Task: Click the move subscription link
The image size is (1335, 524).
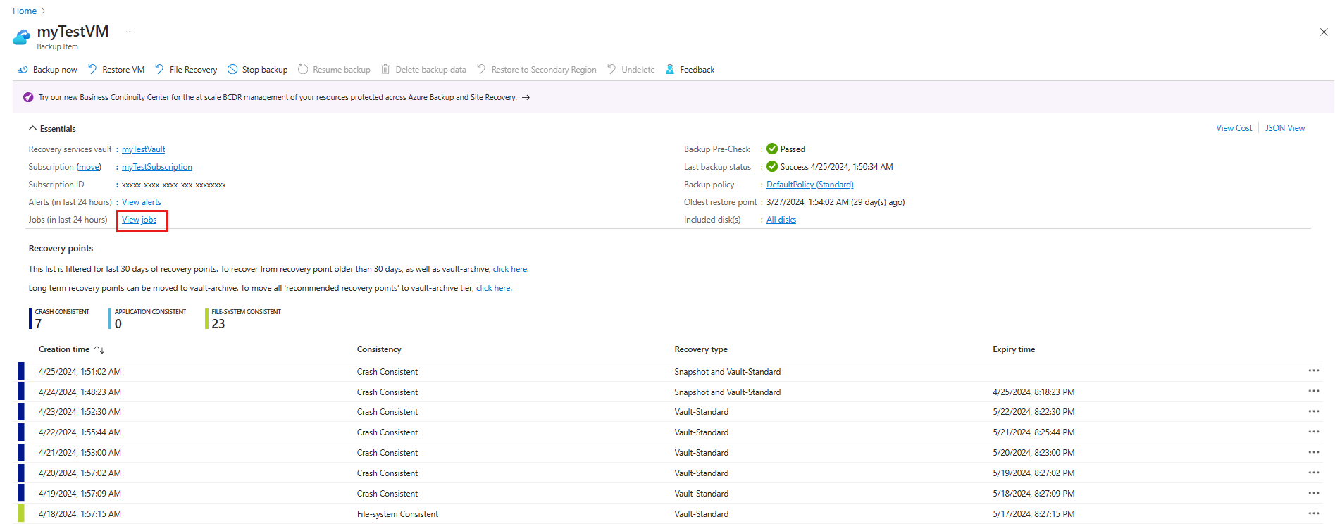Action: 89,167
